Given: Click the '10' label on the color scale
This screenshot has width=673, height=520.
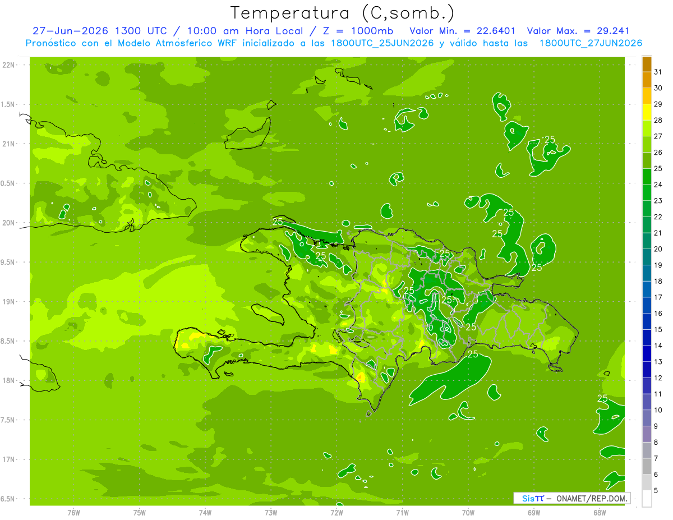Looking at the screenshot, I should click(x=658, y=410).
